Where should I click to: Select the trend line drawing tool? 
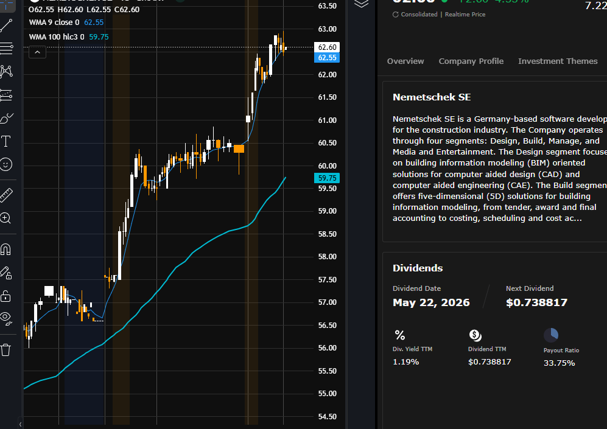click(x=6, y=25)
